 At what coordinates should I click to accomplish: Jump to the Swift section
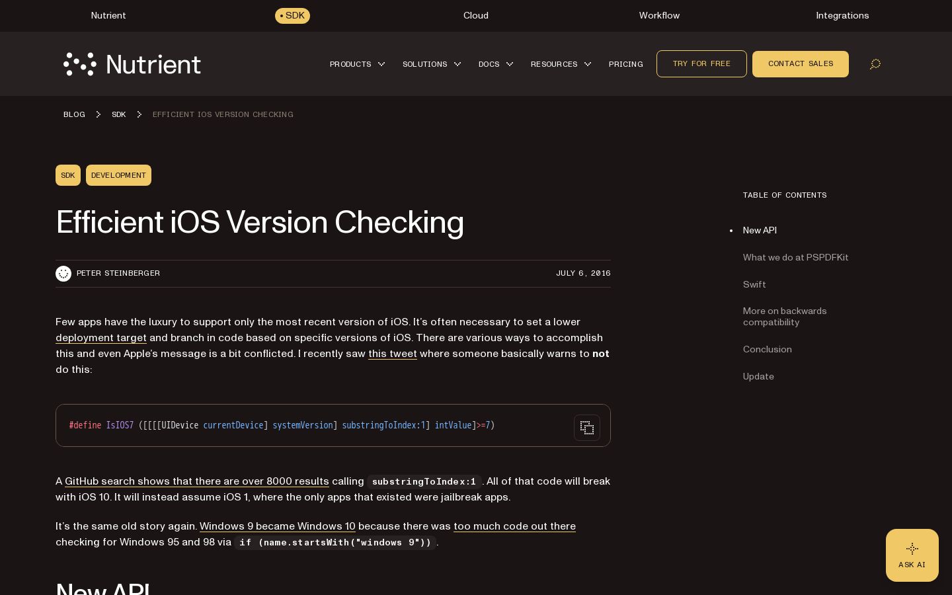[x=754, y=284]
